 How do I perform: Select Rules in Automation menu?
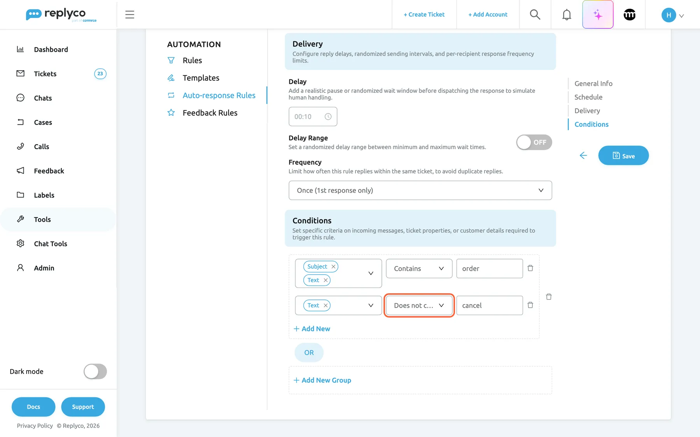point(192,60)
